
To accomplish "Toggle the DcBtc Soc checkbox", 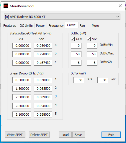I will (89, 39).
